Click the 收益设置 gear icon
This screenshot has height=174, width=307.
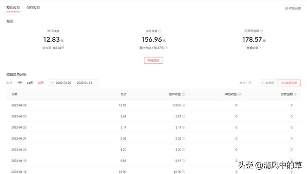[x=286, y=8]
